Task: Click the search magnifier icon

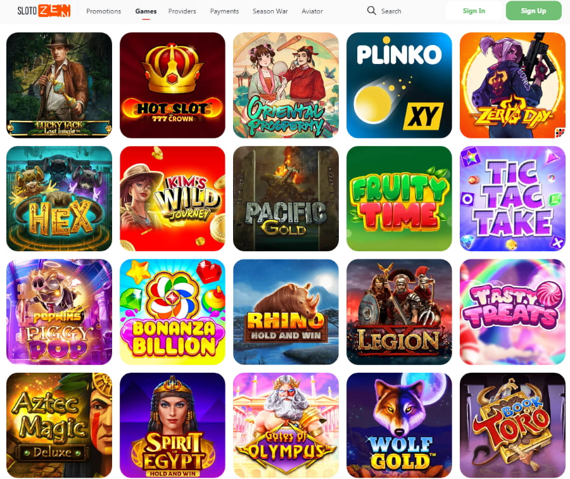Action: coord(371,11)
